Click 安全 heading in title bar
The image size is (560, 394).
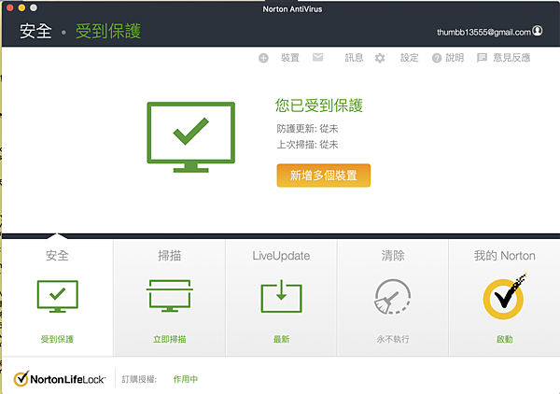(35, 31)
